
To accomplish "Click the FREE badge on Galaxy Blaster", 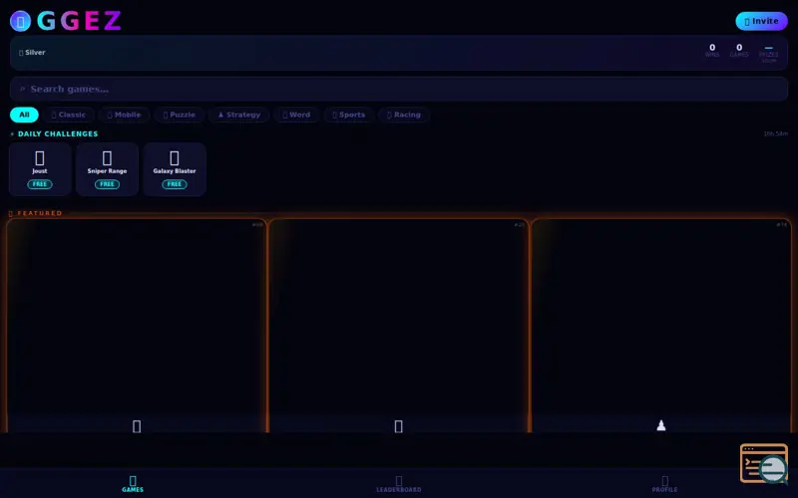I will (174, 184).
